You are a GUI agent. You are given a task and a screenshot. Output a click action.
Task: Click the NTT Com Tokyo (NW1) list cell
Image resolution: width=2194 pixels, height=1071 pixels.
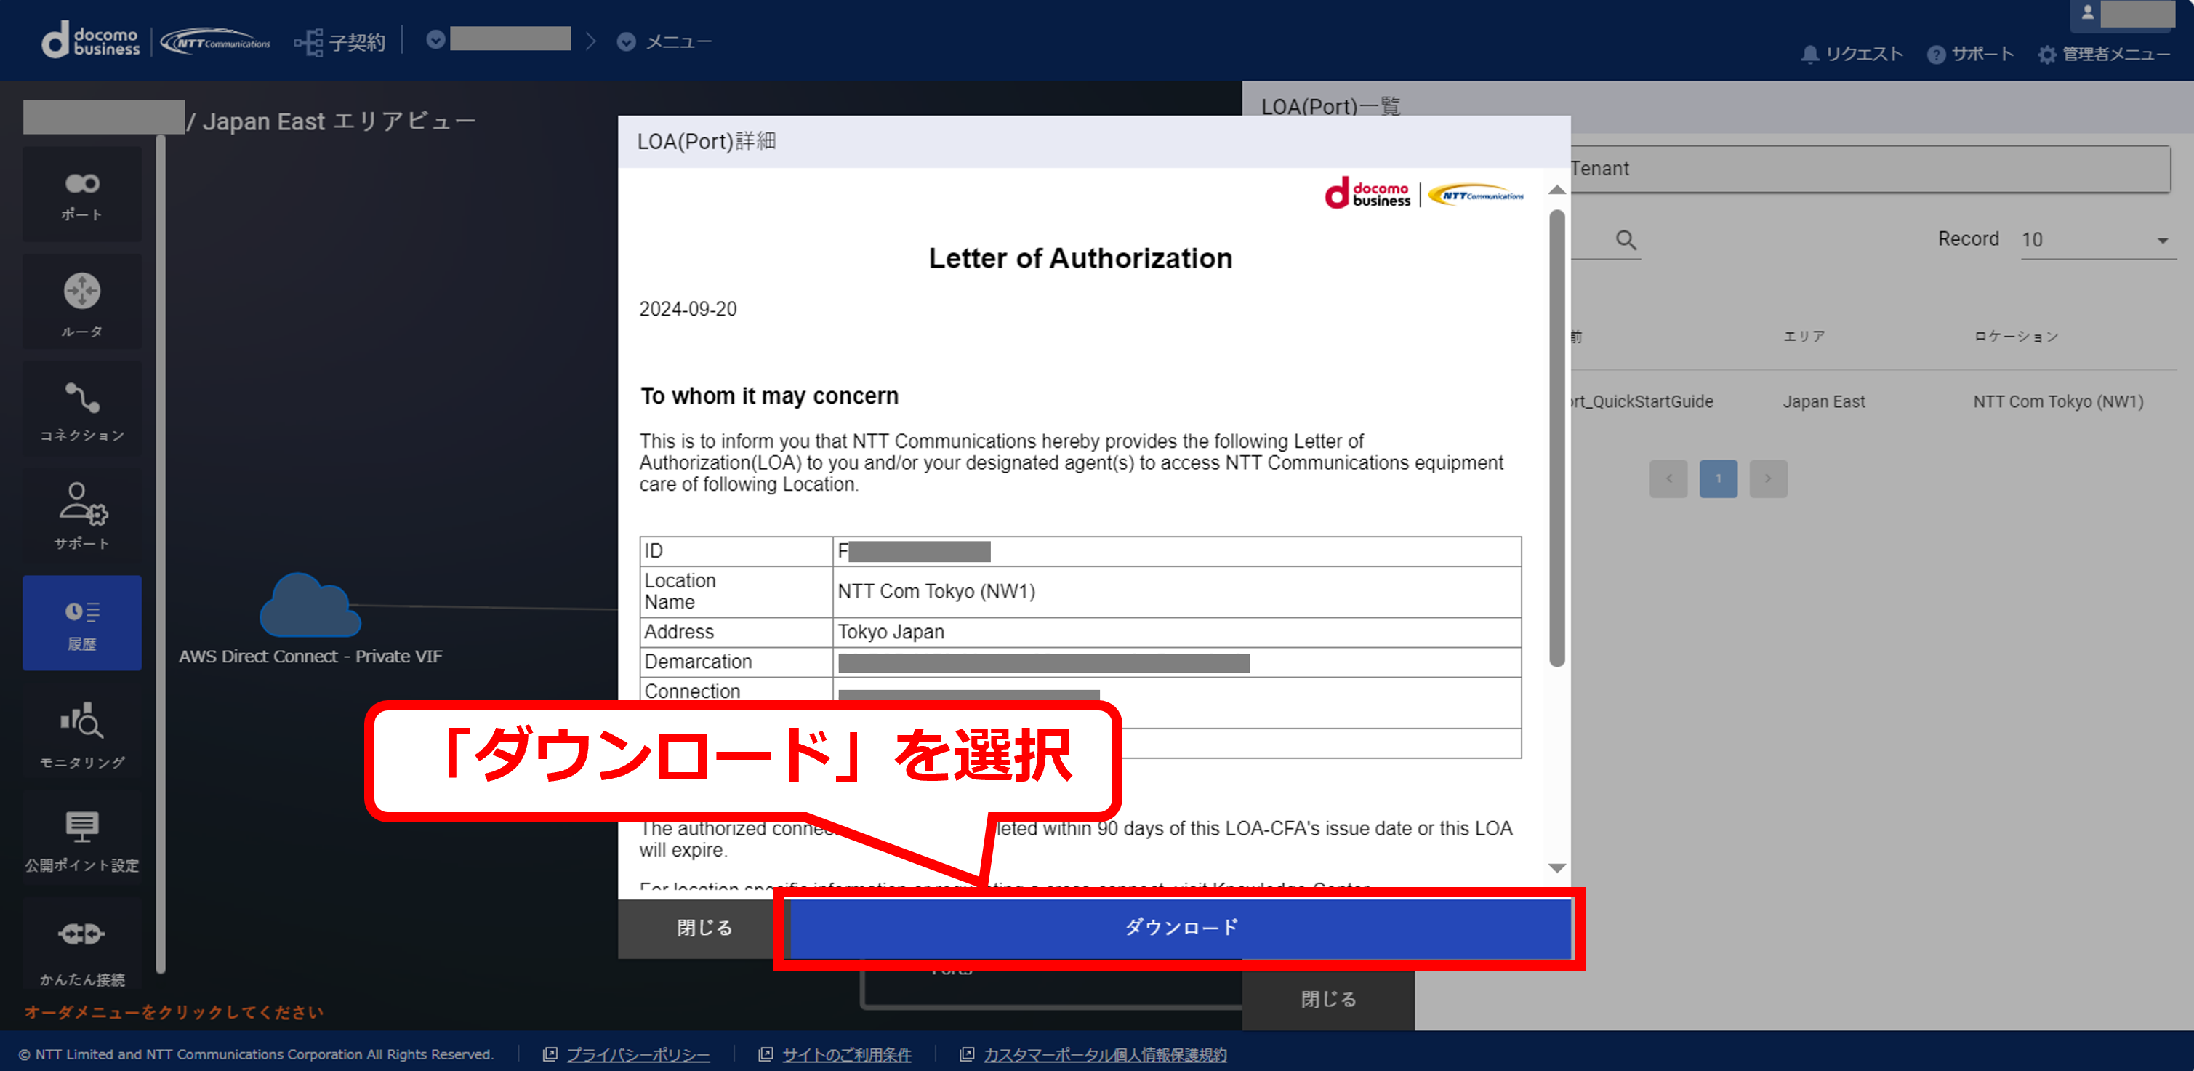coord(2058,401)
